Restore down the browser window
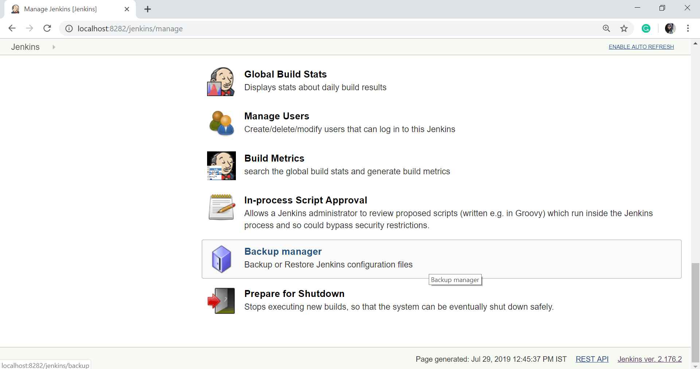 662,8
